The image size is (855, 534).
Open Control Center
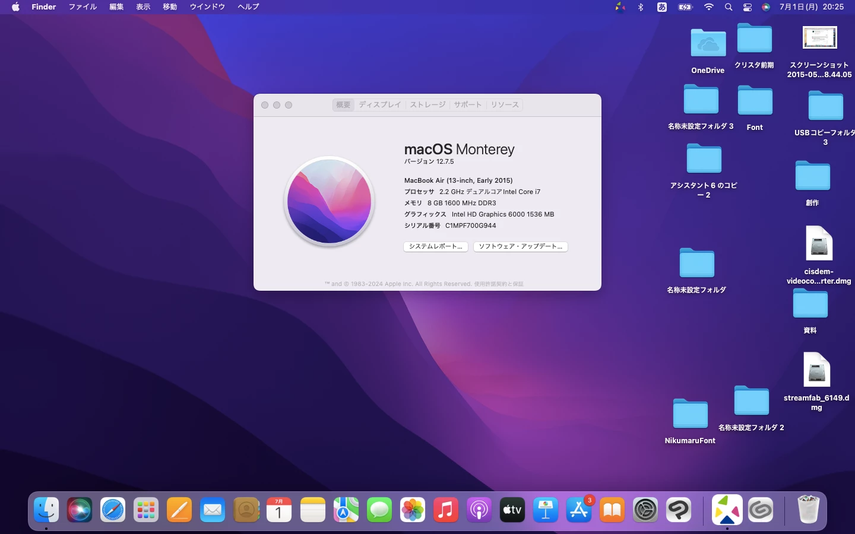[748, 7]
